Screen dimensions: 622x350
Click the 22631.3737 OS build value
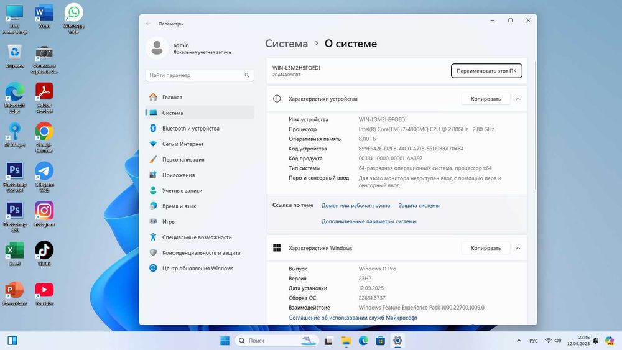(x=372, y=298)
